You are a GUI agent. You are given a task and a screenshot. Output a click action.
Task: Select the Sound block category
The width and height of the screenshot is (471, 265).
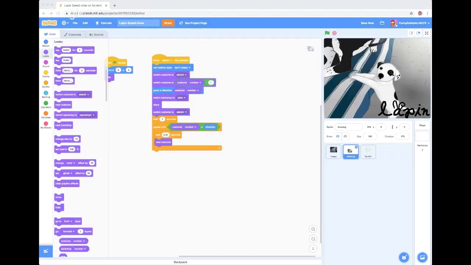pos(46,64)
